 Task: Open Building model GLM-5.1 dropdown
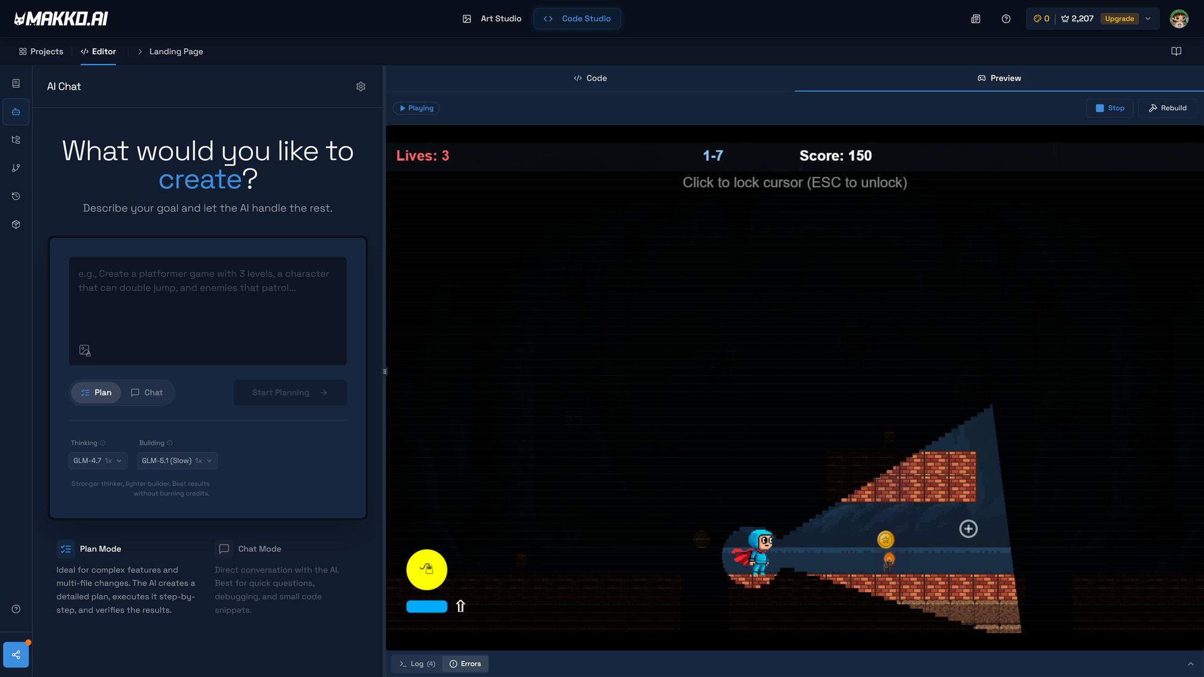[177, 461]
